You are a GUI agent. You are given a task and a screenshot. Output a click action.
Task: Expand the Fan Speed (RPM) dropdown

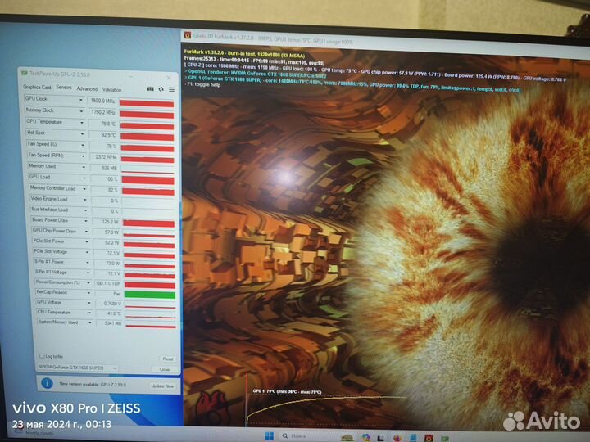coord(83,156)
